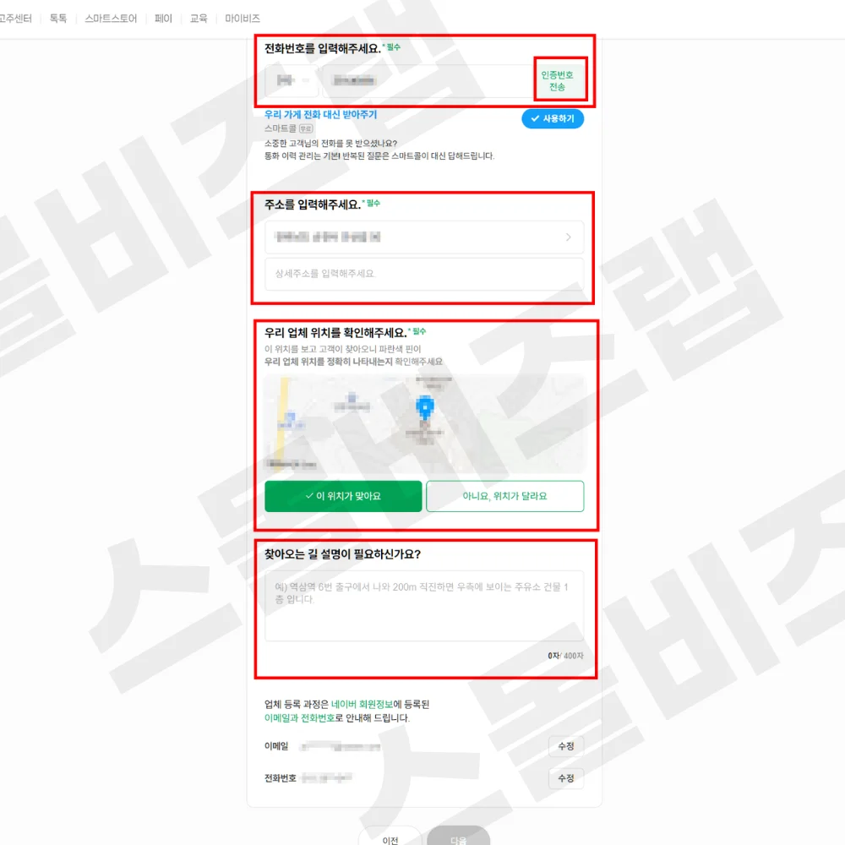The height and width of the screenshot is (845, 845).
Task: Click the 0자/ 400자 character counter
Action: tap(565, 656)
